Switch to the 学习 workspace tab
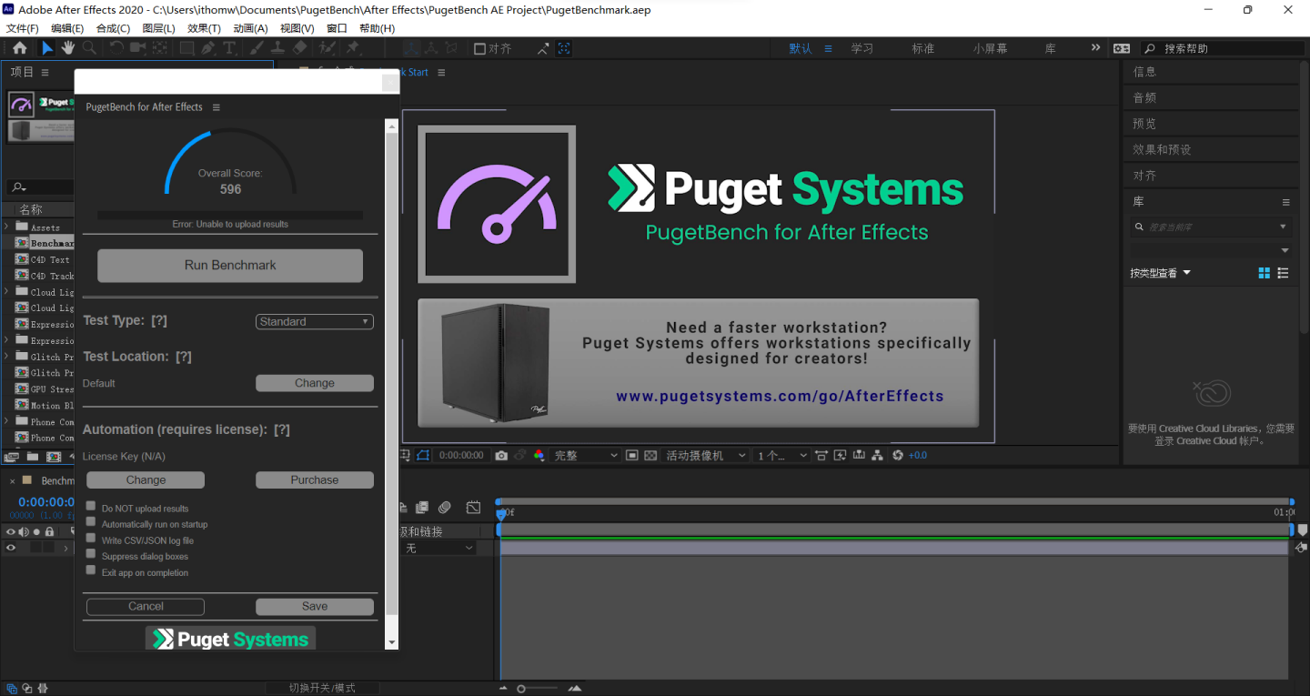The width and height of the screenshot is (1310, 696). click(862, 48)
